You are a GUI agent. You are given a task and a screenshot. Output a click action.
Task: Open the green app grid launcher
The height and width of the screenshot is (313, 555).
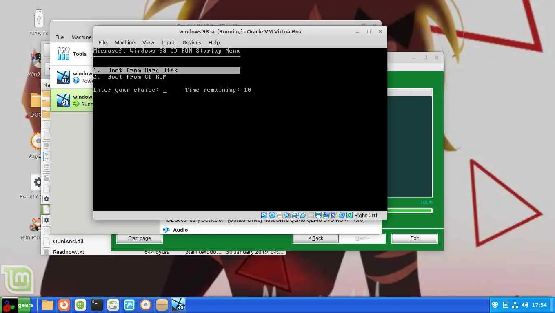click(x=80, y=305)
